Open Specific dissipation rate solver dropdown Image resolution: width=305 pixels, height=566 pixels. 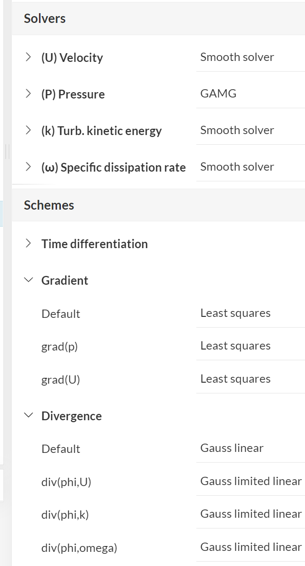point(250,167)
